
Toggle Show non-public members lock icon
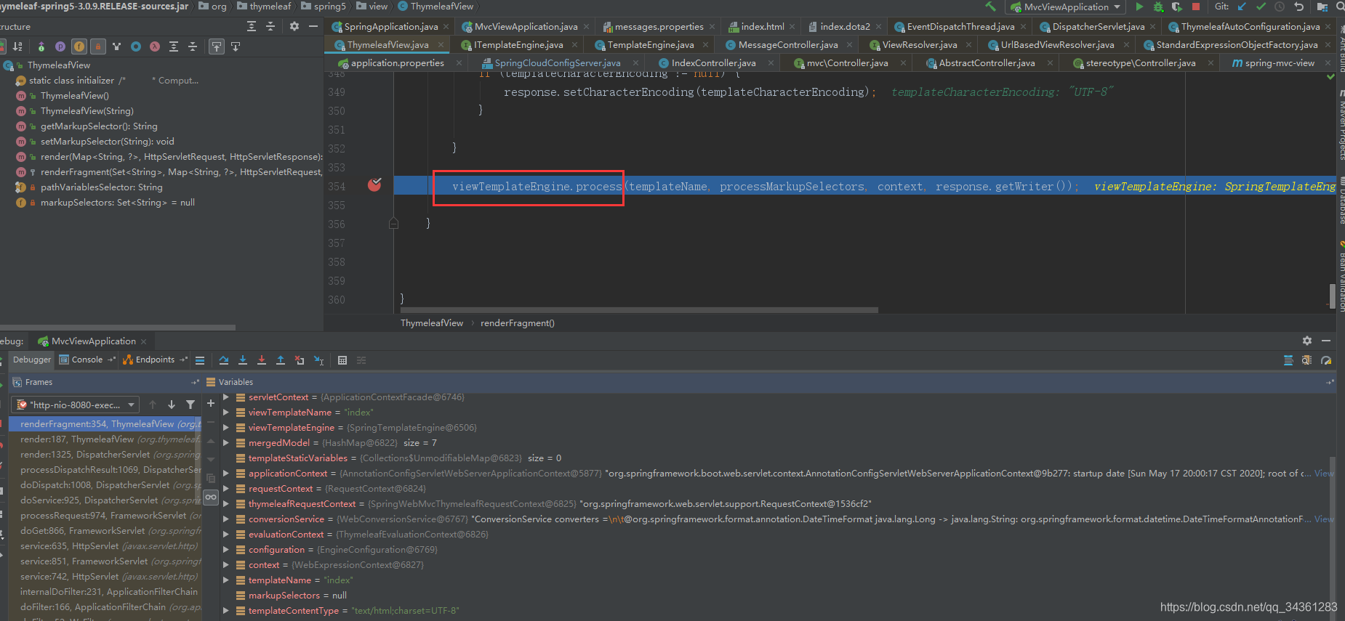(x=98, y=46)
